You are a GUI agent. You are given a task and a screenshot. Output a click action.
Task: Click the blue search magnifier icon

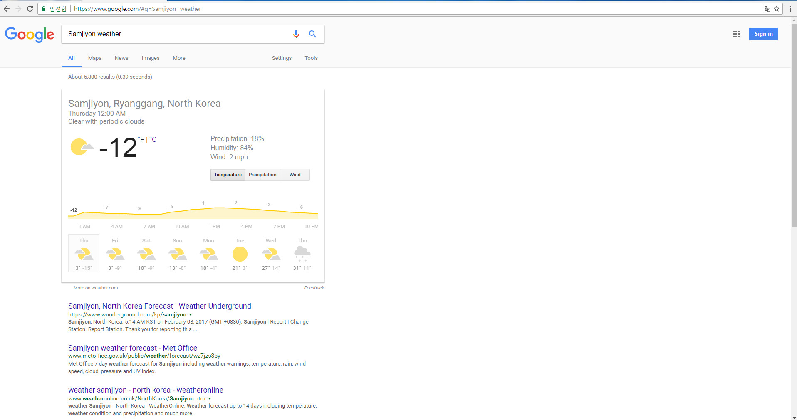(312, 34)
